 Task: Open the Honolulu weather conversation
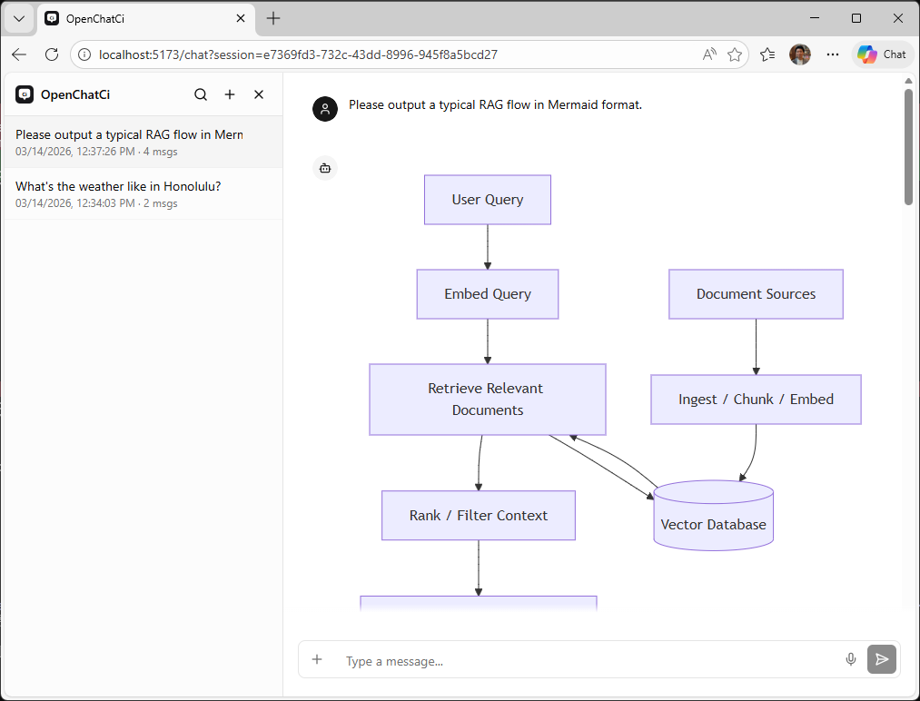143,193
